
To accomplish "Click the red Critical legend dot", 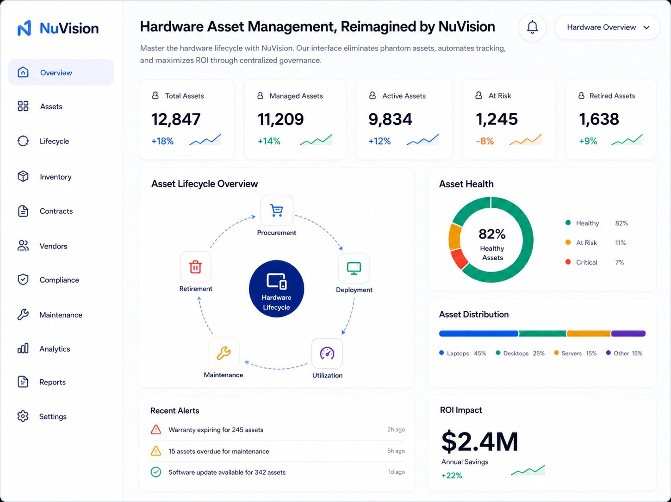I will pos(568,262).
